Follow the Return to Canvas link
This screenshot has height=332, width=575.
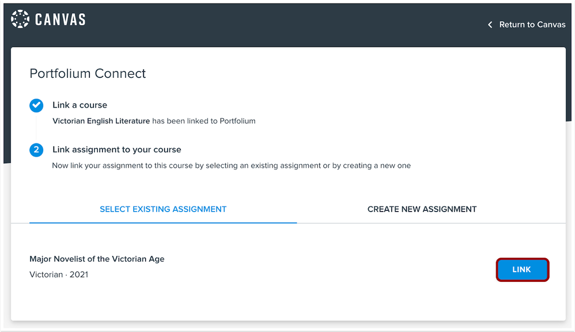(x=532, y=25)
